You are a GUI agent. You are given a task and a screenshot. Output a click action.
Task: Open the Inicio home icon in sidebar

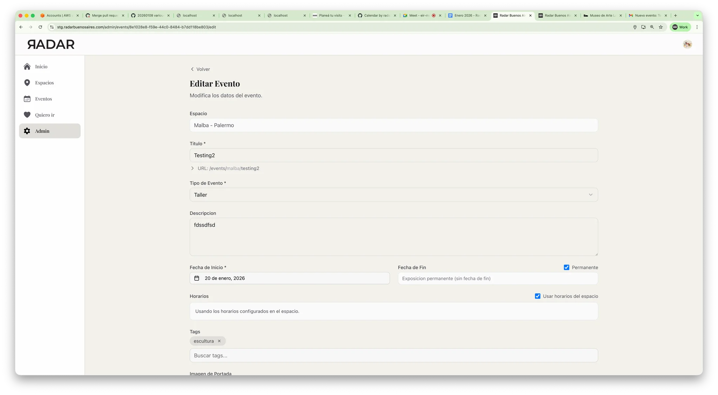pyautogui.click(x=27, y=67)
